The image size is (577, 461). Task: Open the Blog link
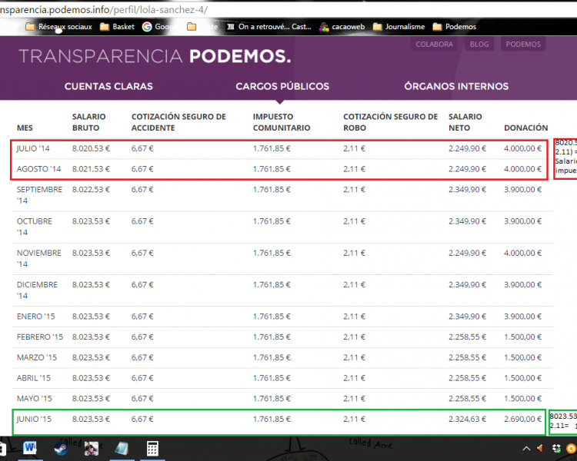pyautogui.click(x=479, y=45)
